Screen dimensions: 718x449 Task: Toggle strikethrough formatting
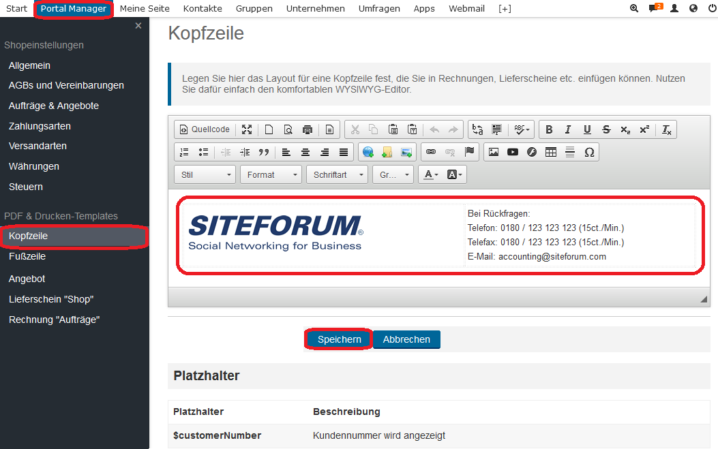[x=606, y=129]
